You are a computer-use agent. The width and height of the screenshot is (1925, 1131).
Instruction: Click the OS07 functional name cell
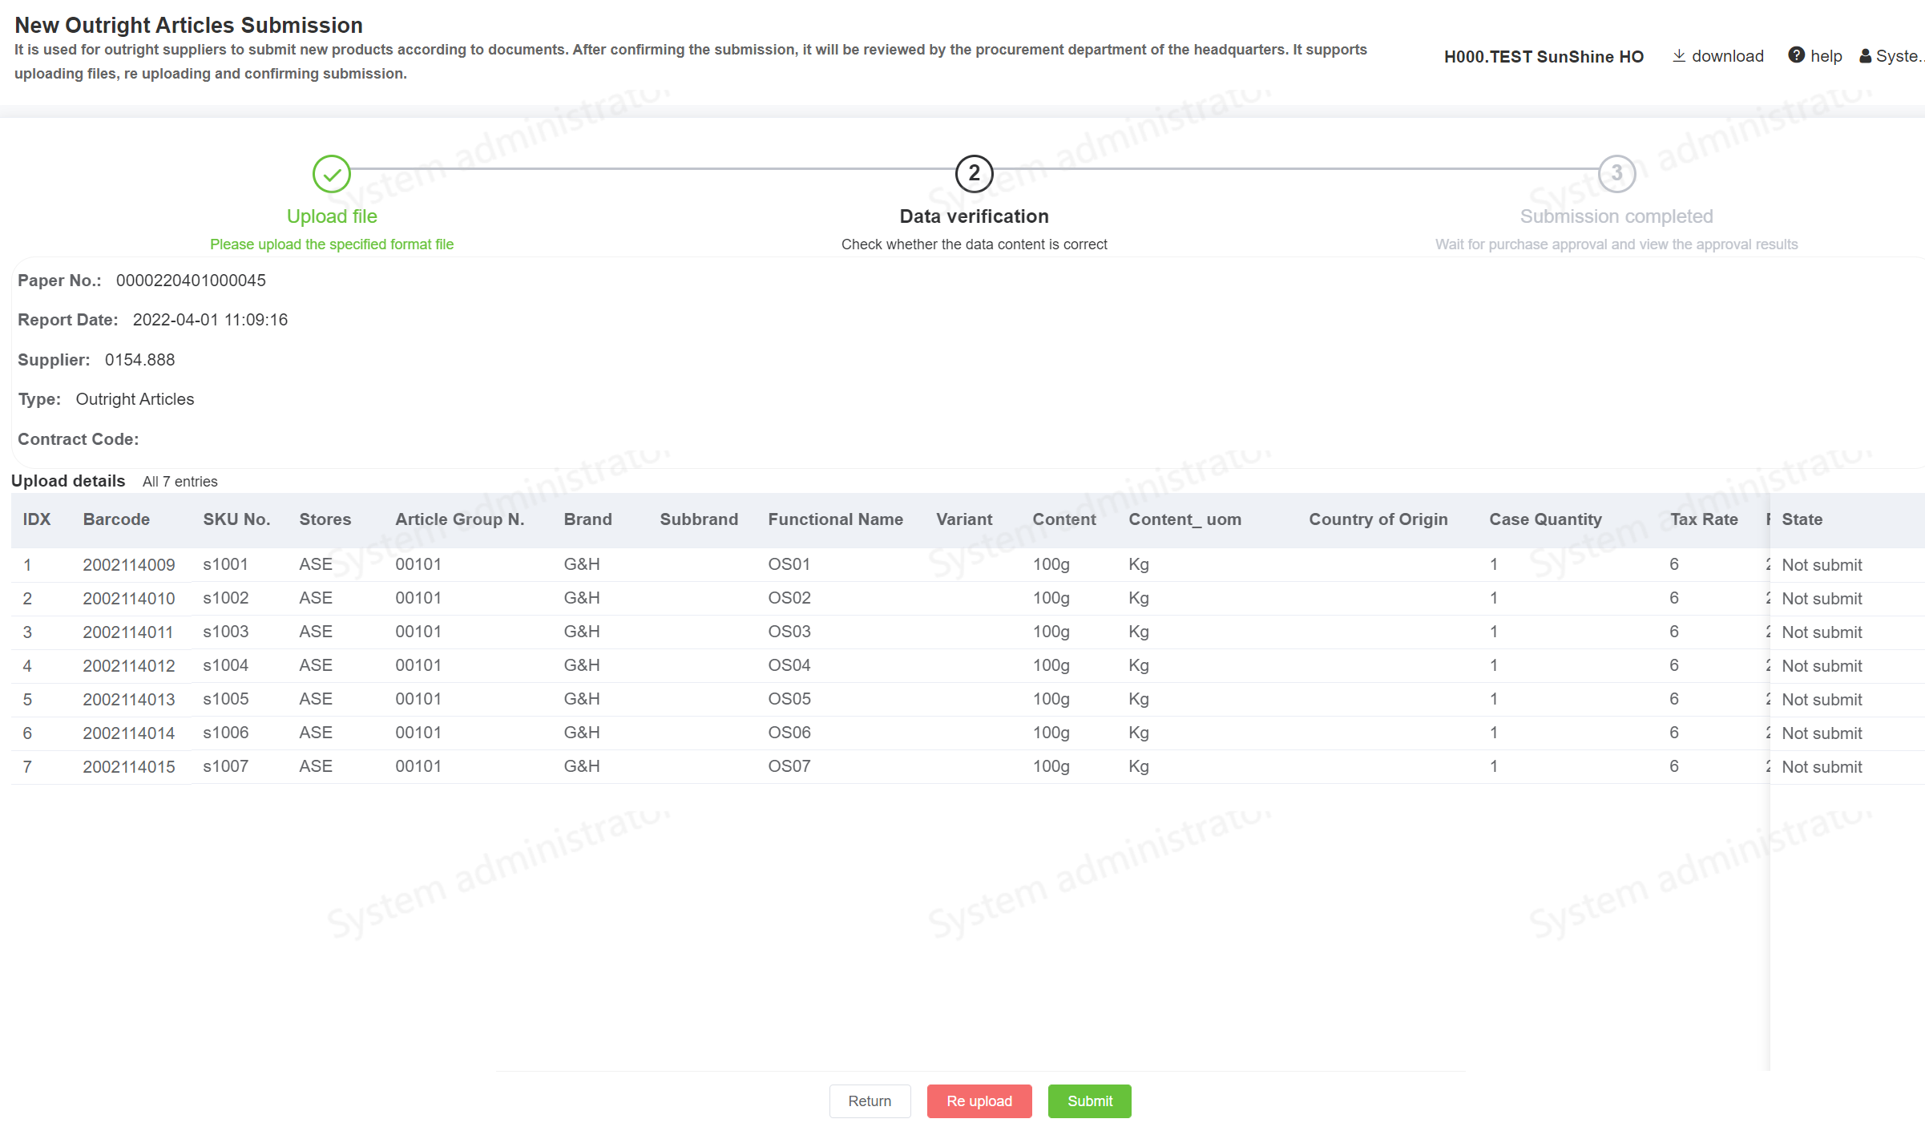(x=789, y=766)
